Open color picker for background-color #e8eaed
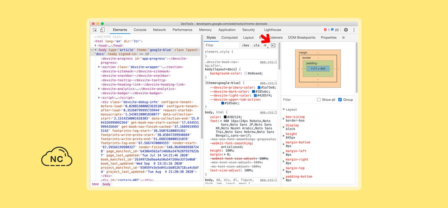 246,74
